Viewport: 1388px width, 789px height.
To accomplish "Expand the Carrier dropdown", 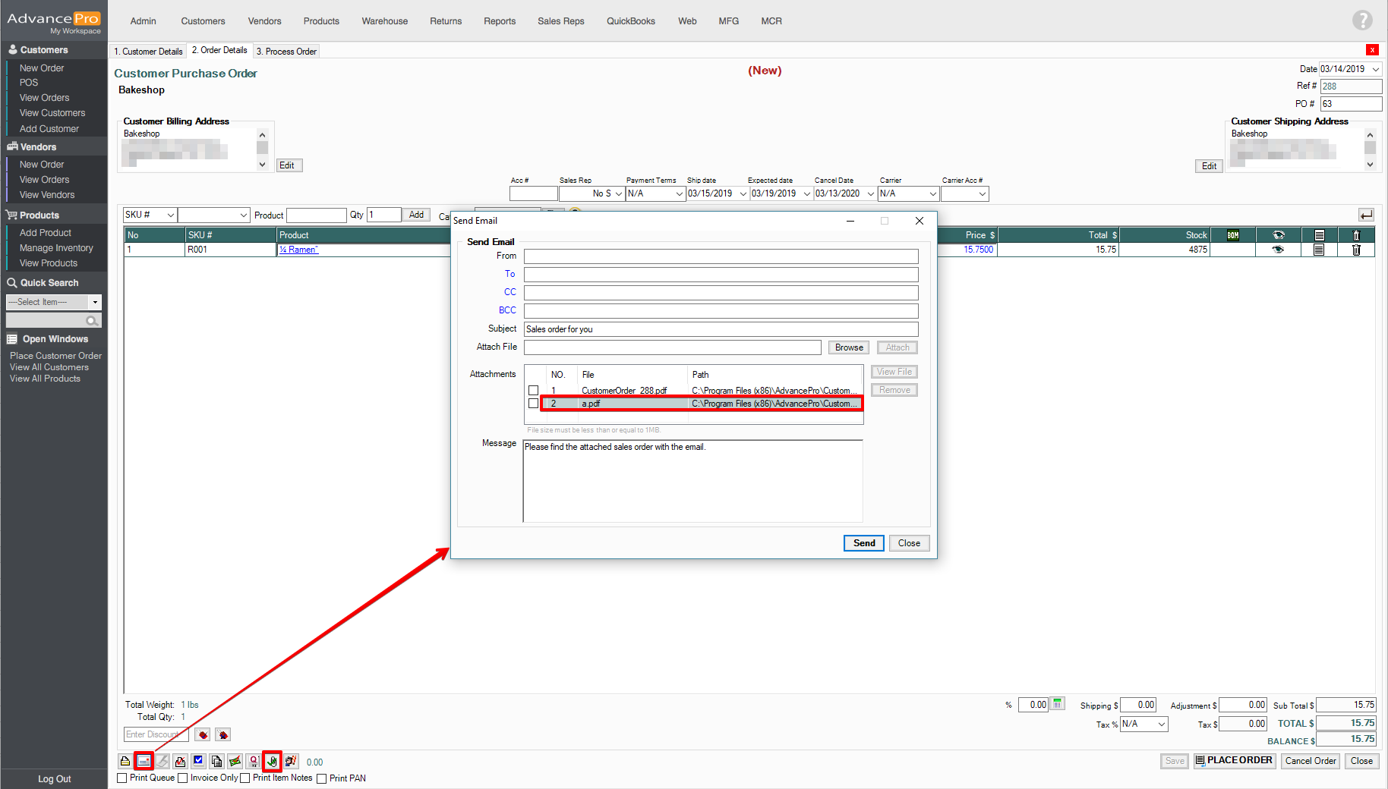I will point(932,194).
